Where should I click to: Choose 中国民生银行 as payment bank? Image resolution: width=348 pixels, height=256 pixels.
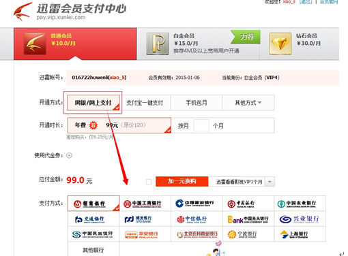(x=93, y=234)
